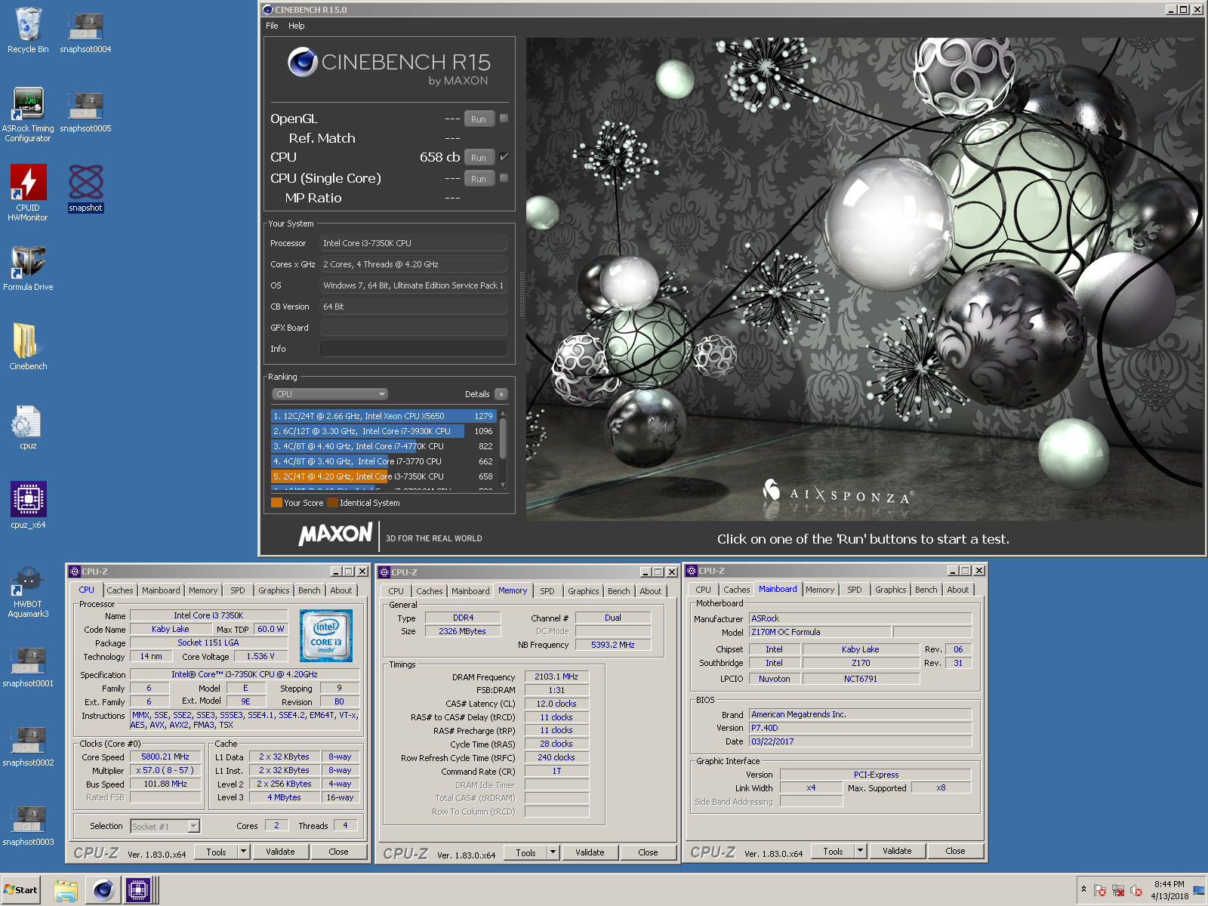Toggle OpenGL test checkbox
This screenshot has height=906, width=1208.
tap(504, 119)
